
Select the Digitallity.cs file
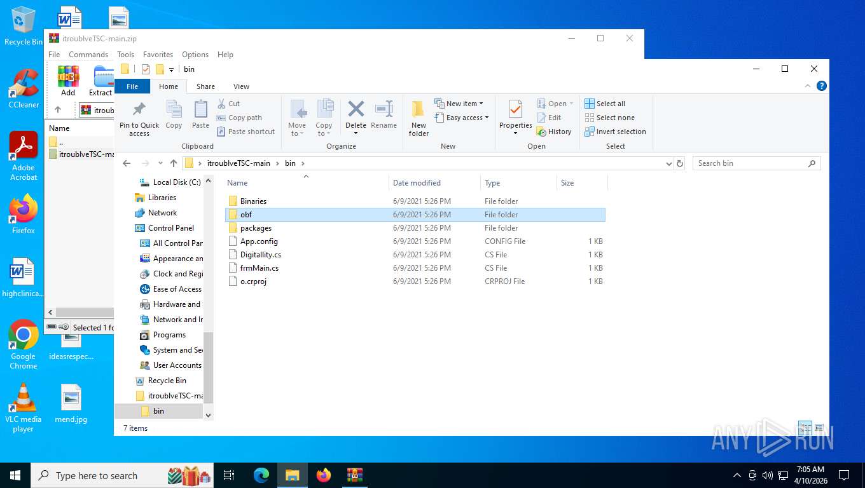click(x=415, y=255)
